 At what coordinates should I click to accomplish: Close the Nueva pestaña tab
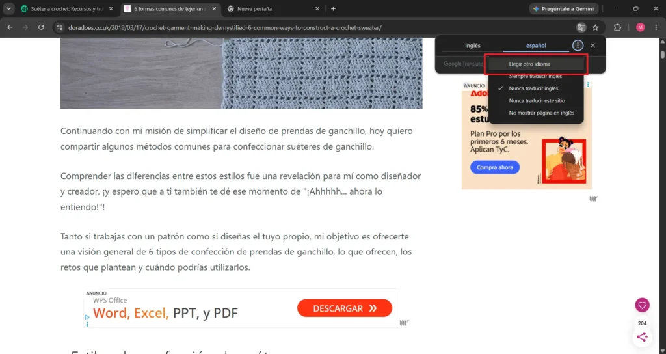click(317, 8)
